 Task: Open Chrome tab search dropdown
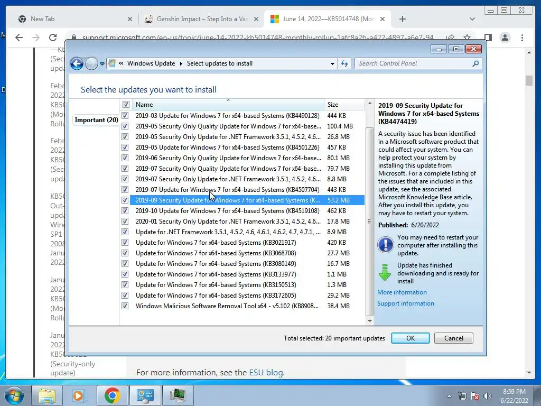pyautogui.click(x=472, y=19)
